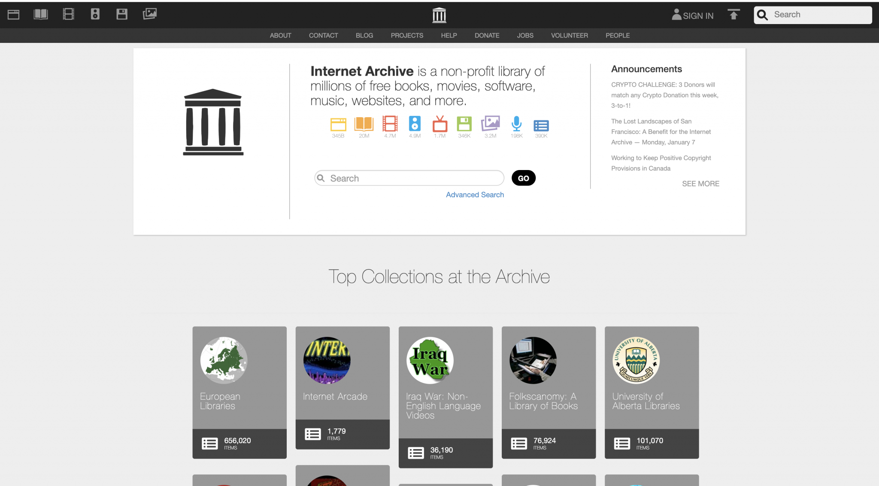Click the blue microphone Concerts icon labeled 198K

tap(517, 124)
